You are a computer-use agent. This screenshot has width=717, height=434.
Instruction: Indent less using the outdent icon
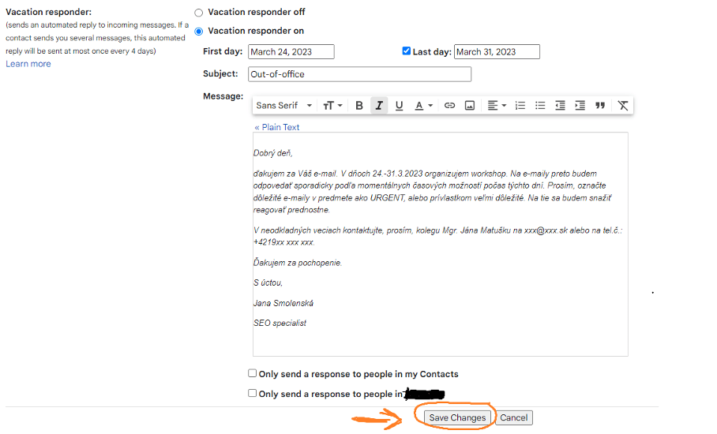point(560,106)
